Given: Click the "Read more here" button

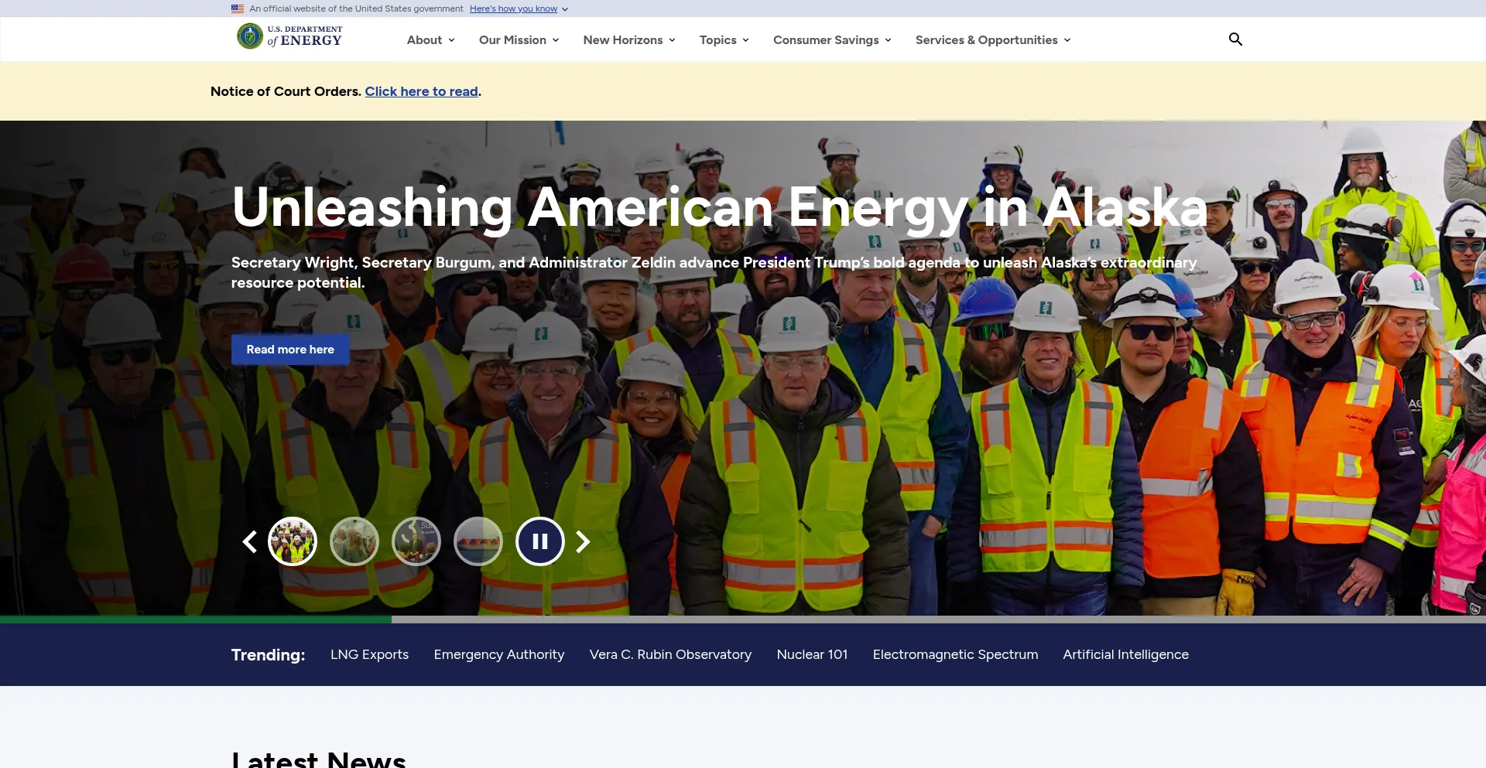Looking at the screenshot, I should (290, 350).
